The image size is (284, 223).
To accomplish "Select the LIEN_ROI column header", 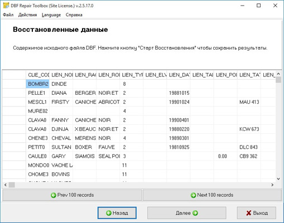I will (x=108, y=75).
